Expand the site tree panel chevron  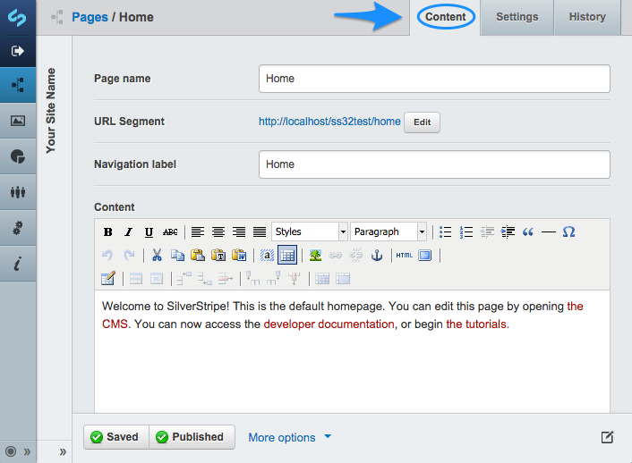(63, 451)
